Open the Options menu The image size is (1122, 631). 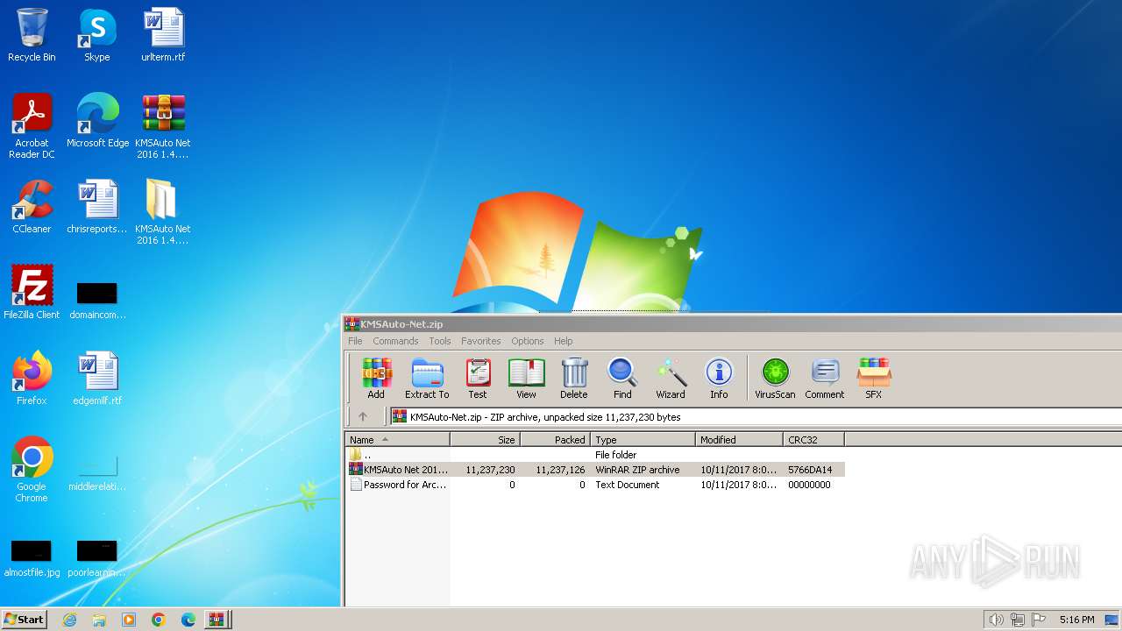(528, 341)
